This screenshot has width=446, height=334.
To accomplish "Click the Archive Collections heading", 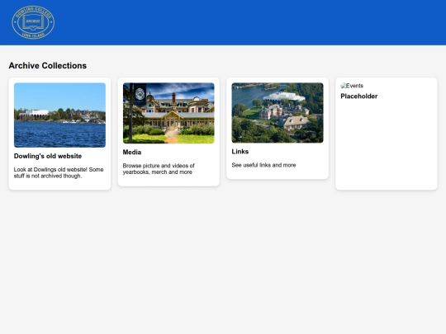I will (48, 66).
